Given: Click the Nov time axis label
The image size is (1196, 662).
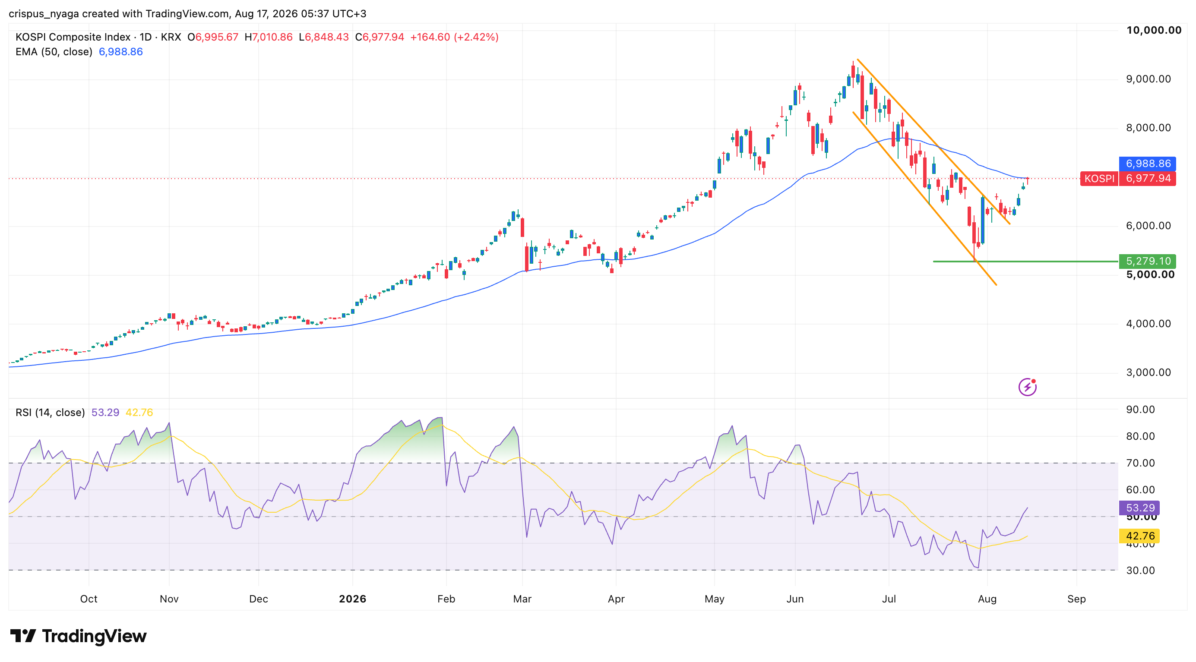Looking at the screenshot, I should [169, 599].
